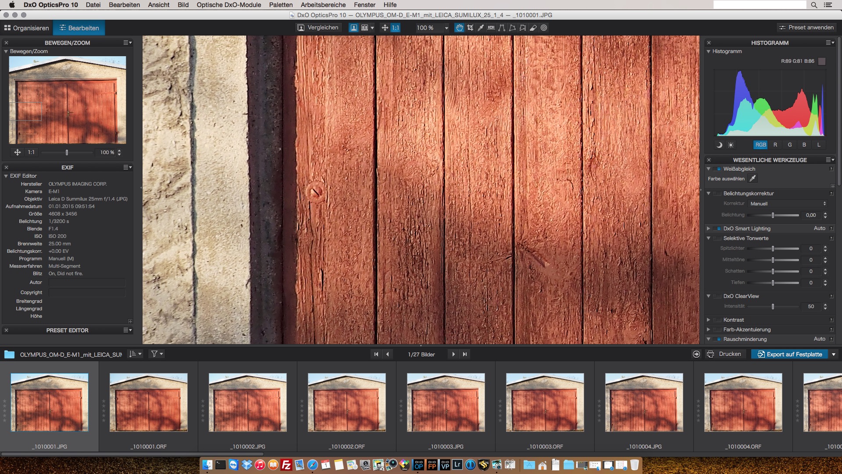Click the Belichtung slider
This screenshot has height=474, width=842.
(773, 215)
